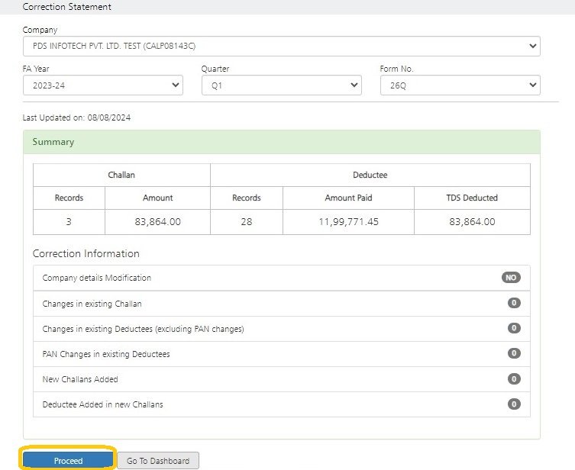The width and height of the screenshot is (575, 470).
Task: Click the Proceed button
Action: pos(68,461)
